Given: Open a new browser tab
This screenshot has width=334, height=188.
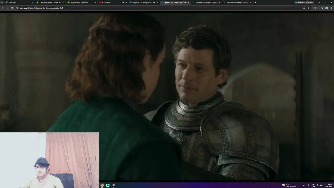Looking at the screenshot, I should [255, 2].
